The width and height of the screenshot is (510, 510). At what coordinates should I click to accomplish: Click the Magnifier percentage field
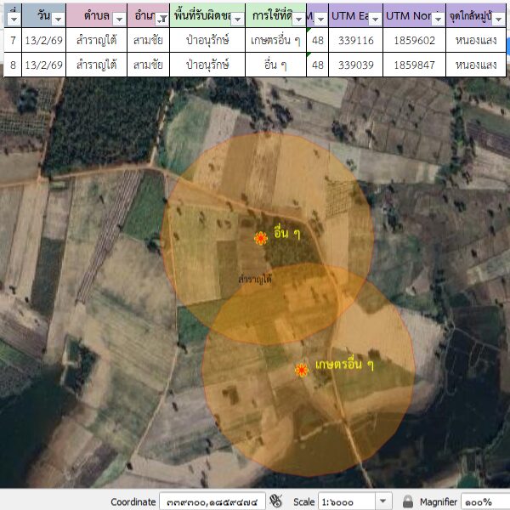[484, 501]
